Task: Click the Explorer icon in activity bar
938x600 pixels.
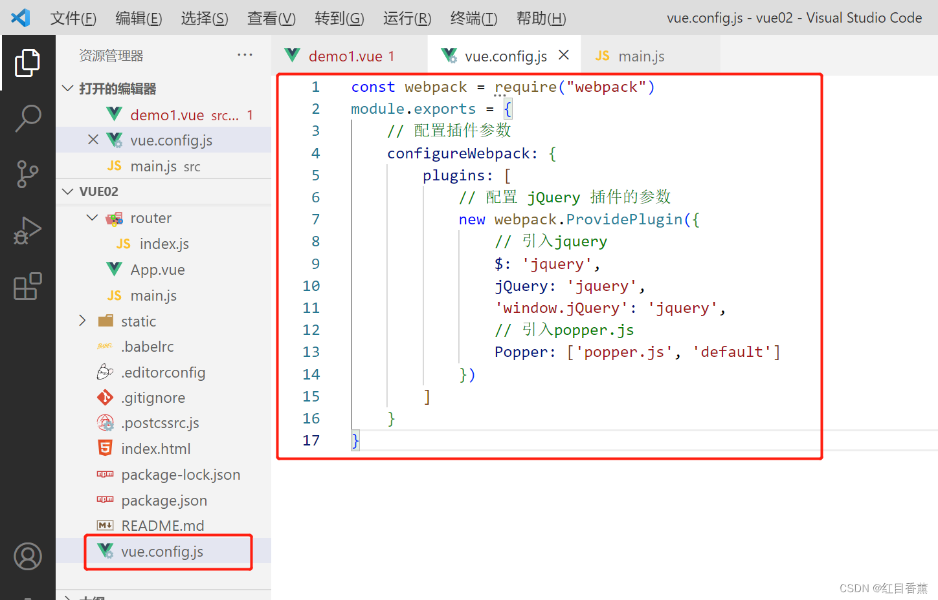Action: tap(27, 62)
